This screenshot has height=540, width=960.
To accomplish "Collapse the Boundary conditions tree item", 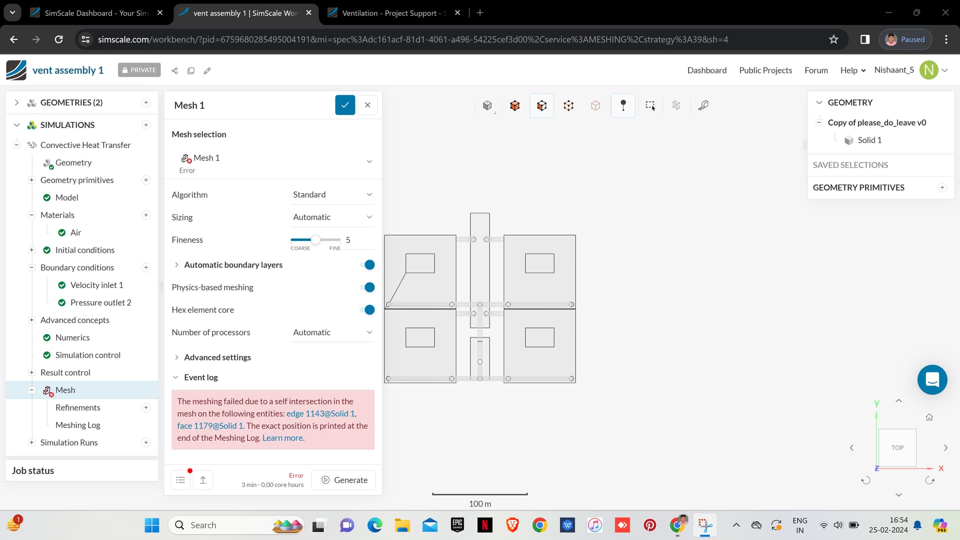I will (x=31, y=267).
